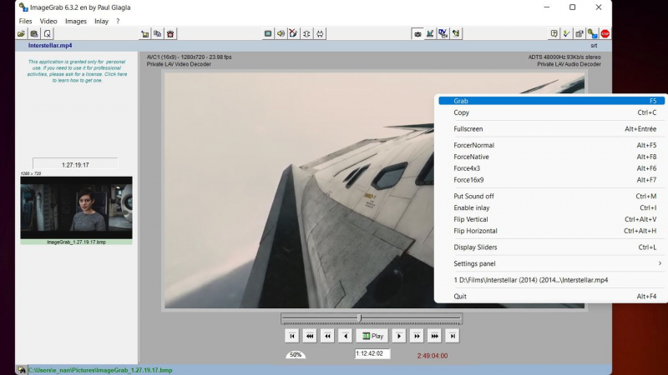This screenshot has width=668, height=375.
Task: Click the picture-frame capture toolbar icon
Action: pyautogui.click(x=144, y=33)
